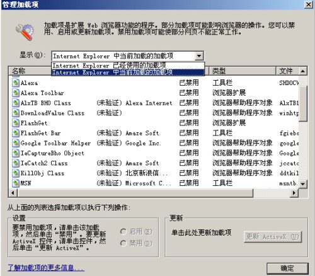The image size is (315, 276).
Task: Click the MSN add-on row icon
Action: [x=16, y=183]
